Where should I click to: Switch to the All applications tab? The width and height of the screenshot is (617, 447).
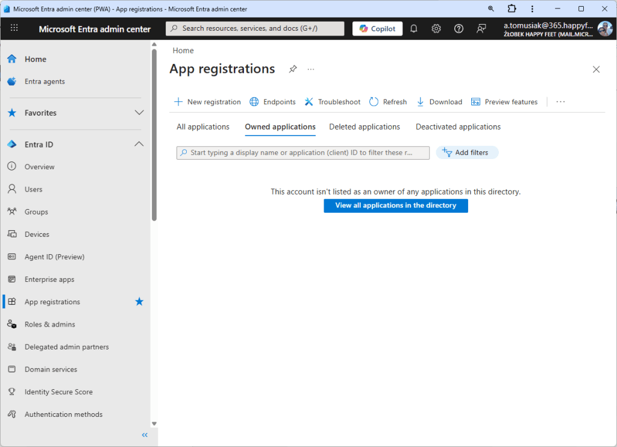[x=202, y=127]
